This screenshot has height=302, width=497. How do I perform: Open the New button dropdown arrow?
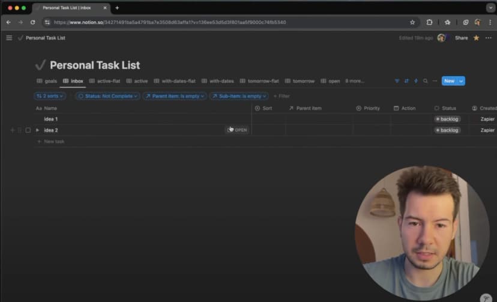(x=461, y=81)
